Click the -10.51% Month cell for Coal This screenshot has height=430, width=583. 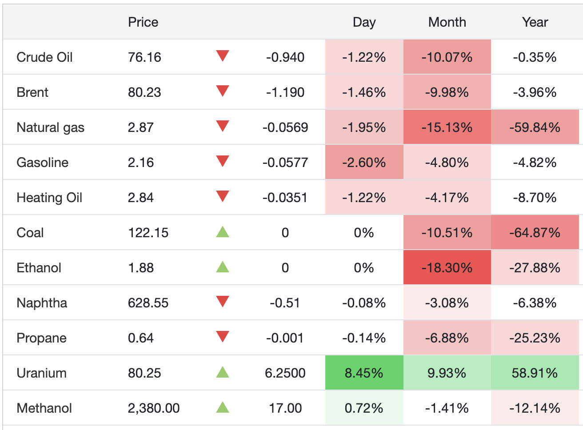447,232
